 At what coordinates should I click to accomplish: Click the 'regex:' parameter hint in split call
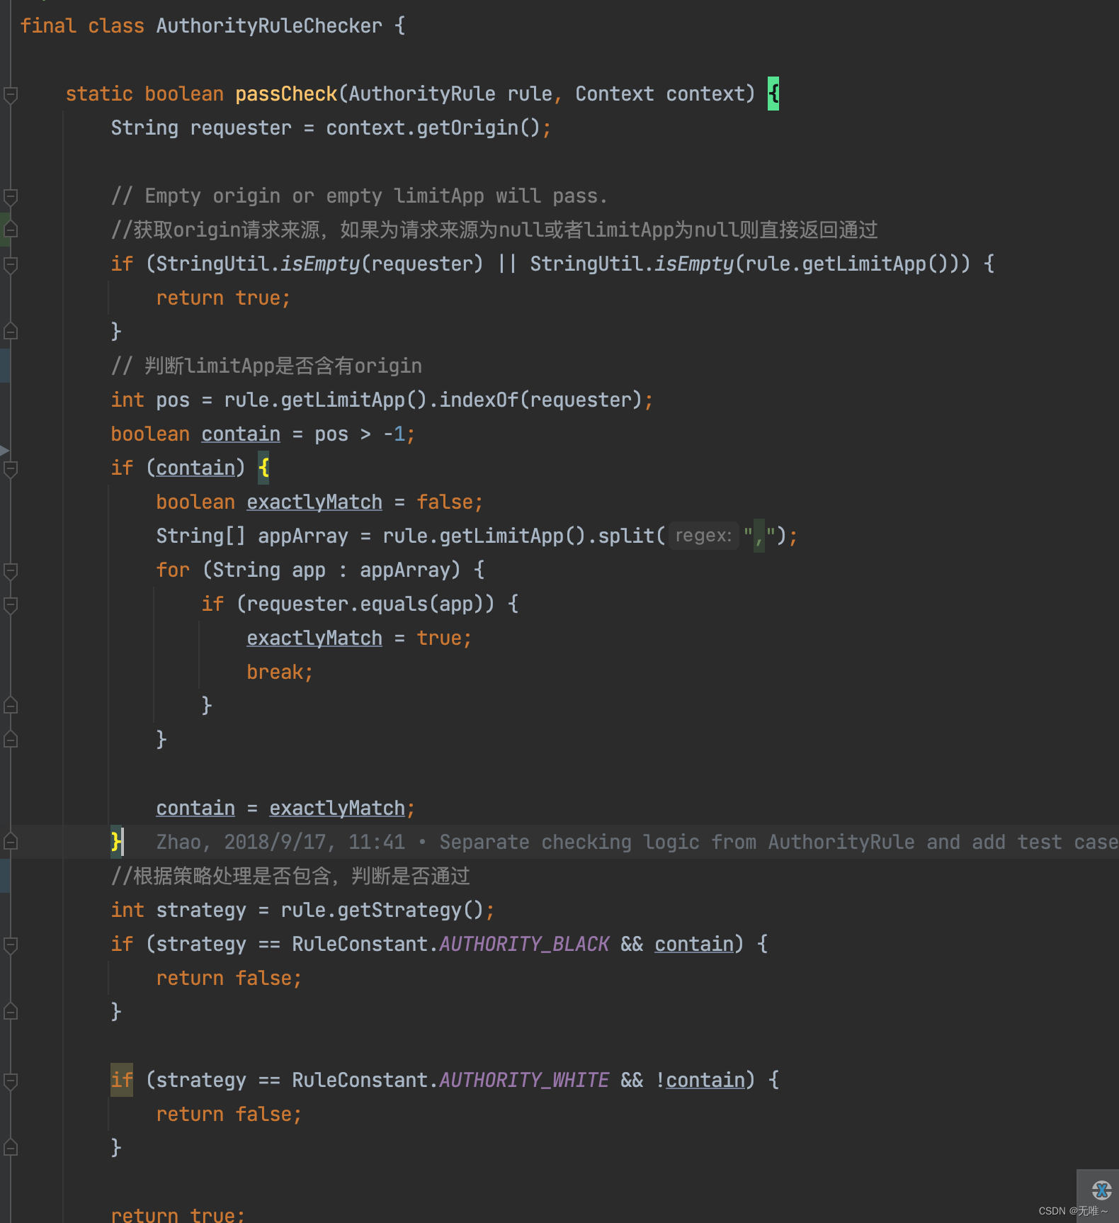tap(703, 536)
